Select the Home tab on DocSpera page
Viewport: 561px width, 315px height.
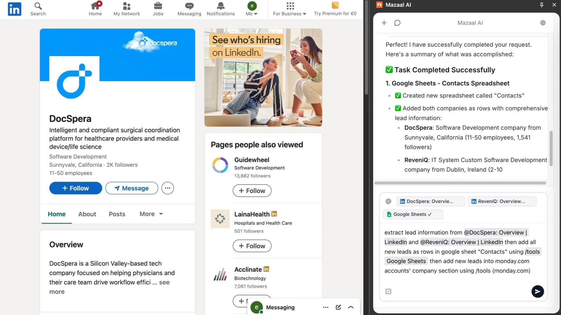pos(57,214)
